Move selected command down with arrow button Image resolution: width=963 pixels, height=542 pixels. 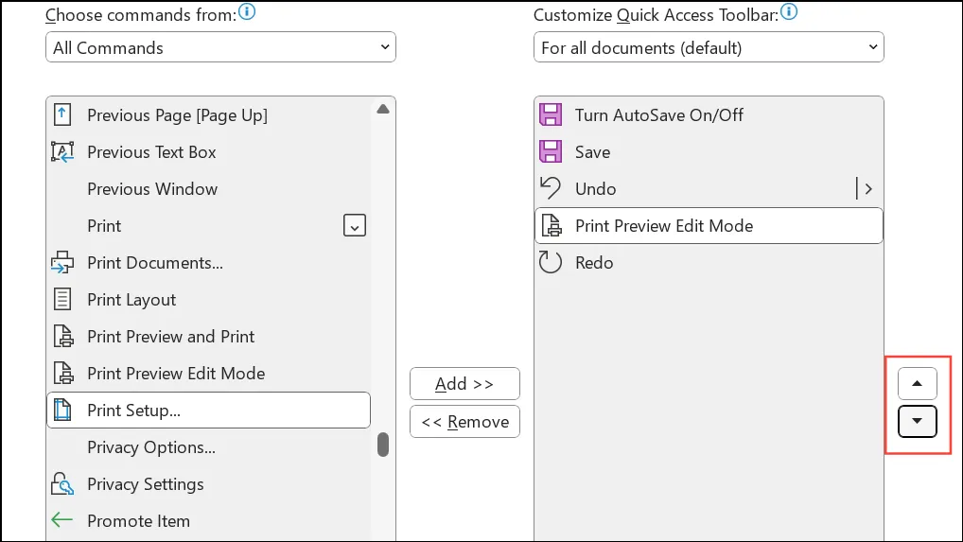coord(917,421)
